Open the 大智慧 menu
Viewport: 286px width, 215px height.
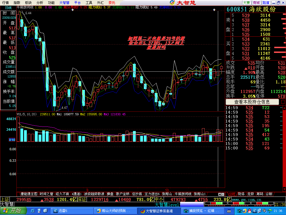(65, 3)
